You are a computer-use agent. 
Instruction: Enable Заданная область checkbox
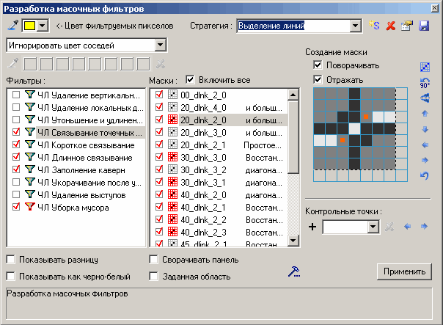tap(154, 276)
